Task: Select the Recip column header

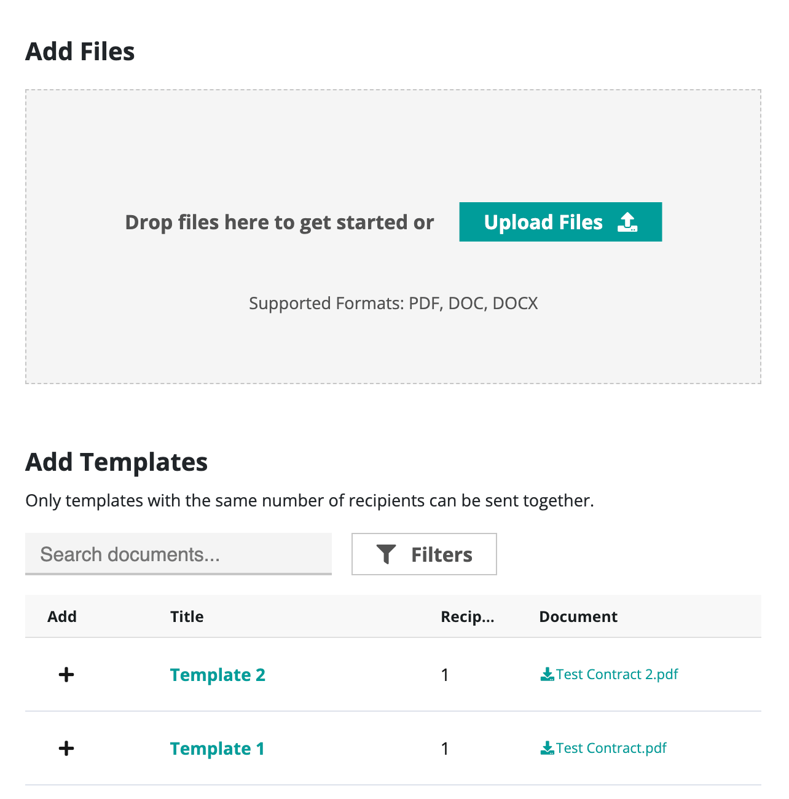Action: coord(467,616)
